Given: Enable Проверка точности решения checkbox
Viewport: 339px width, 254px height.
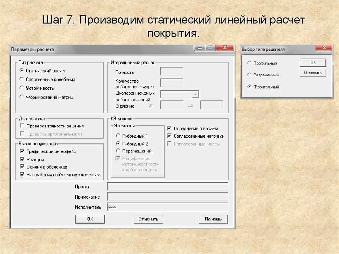Looking at the screenshot, I should (22, 126).
